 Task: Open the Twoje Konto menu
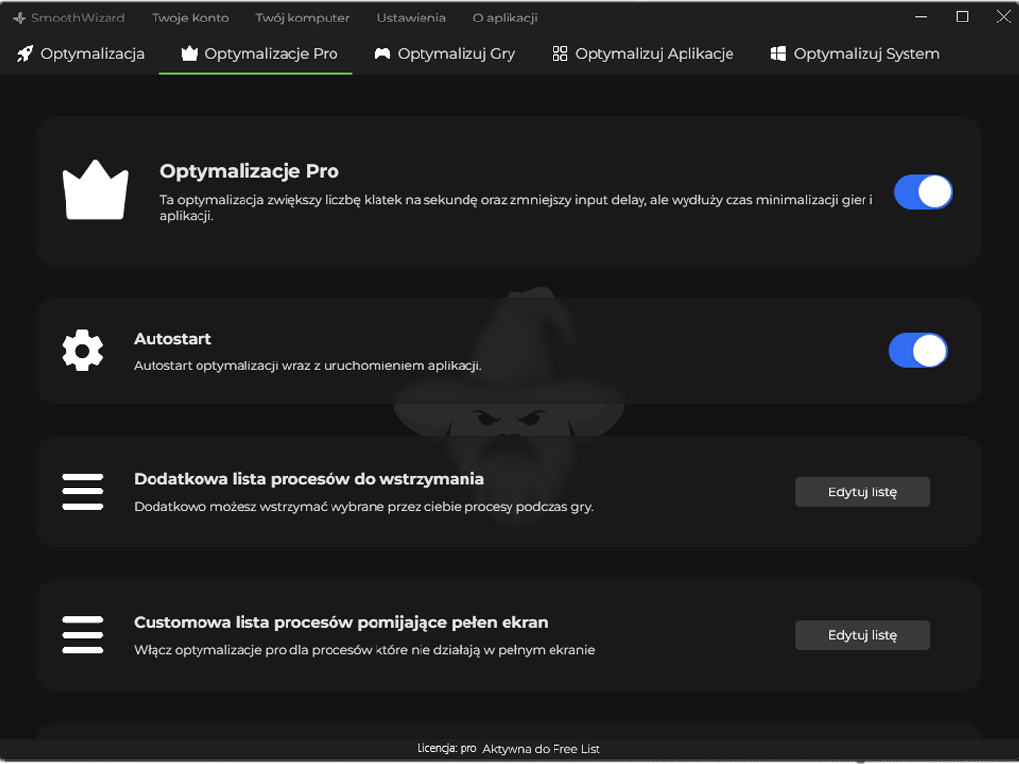click(x=190, y=17)
